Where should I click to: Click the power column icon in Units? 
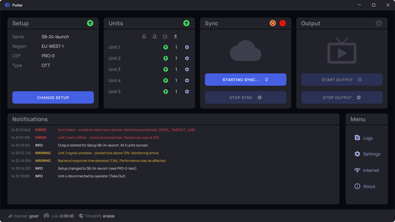click(165, 36)
